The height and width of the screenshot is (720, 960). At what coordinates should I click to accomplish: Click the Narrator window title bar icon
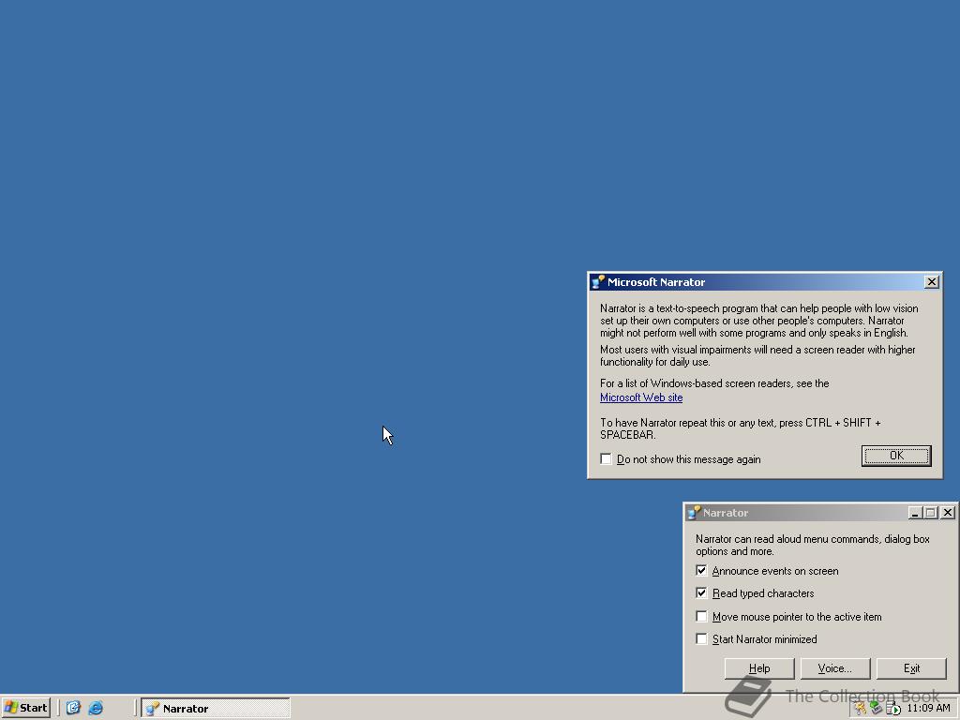[693, 513]
